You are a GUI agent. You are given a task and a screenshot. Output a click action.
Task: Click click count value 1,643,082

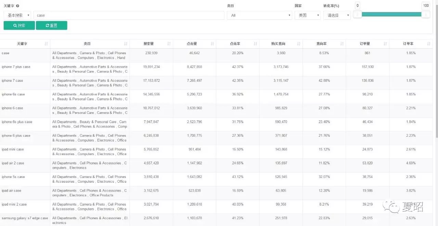tap(194, 177)
